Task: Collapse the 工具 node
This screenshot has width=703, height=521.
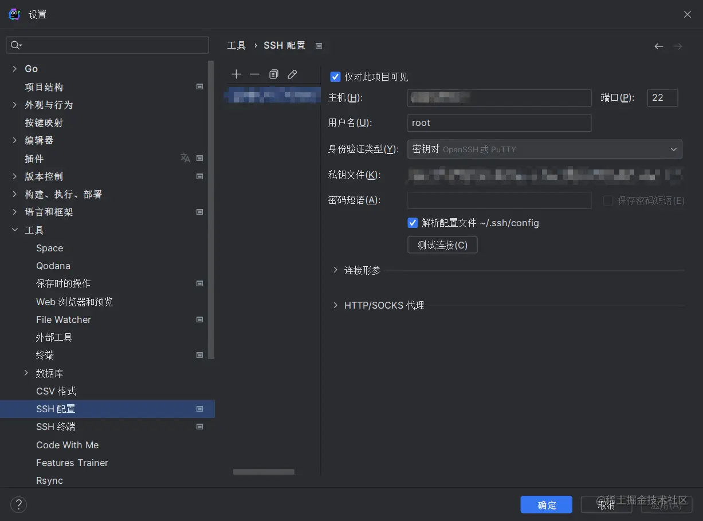Action: click(14, 230)
